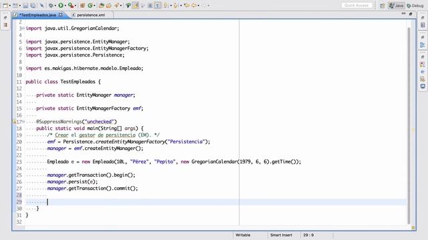Click "unchecked" string in SuppressWarnings annotation

pyautogui.click(x=100, y=121)
